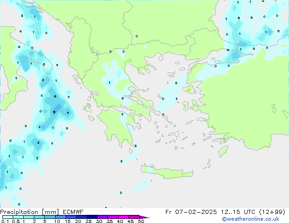Click the legend label '0.1'
This screenshot has height=223, width=289.
pyautogui.click(x=5, y=221)
